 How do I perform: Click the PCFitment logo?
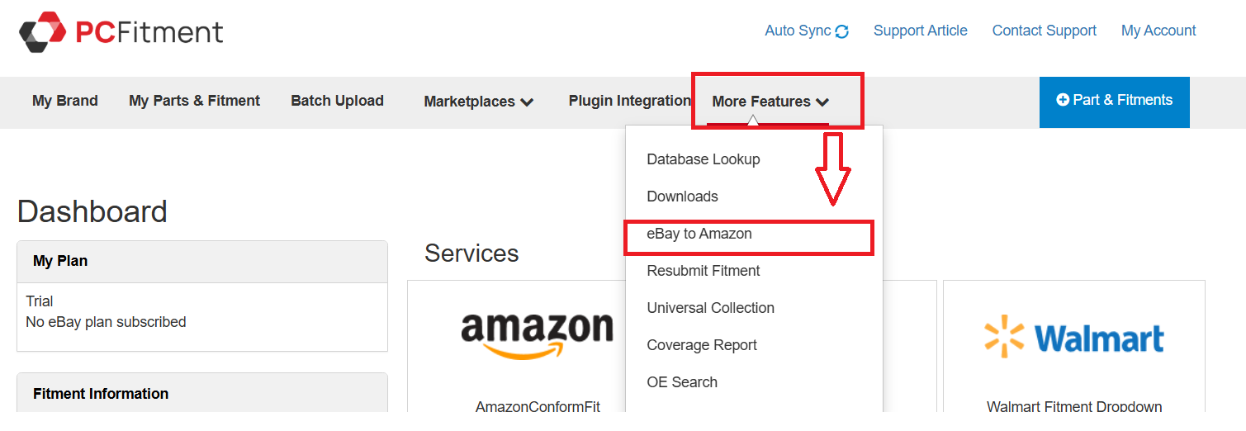tap(121, 31)
